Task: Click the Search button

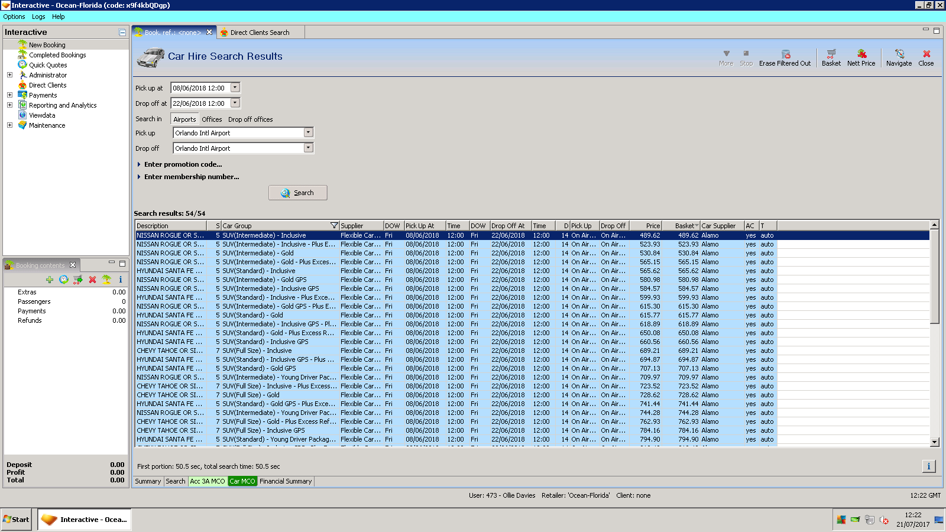Action: point(298,193)
